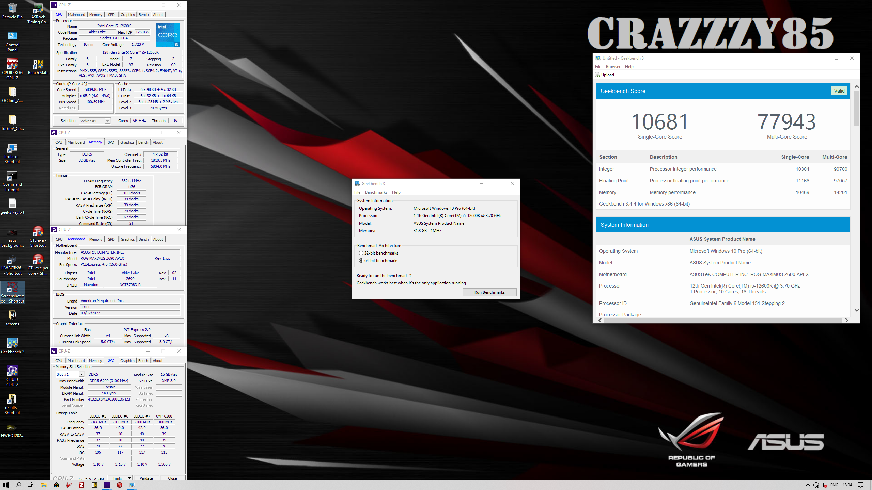Open File menu in Geekbench results window
The image size is (872, 490).
tap(598, 67)
